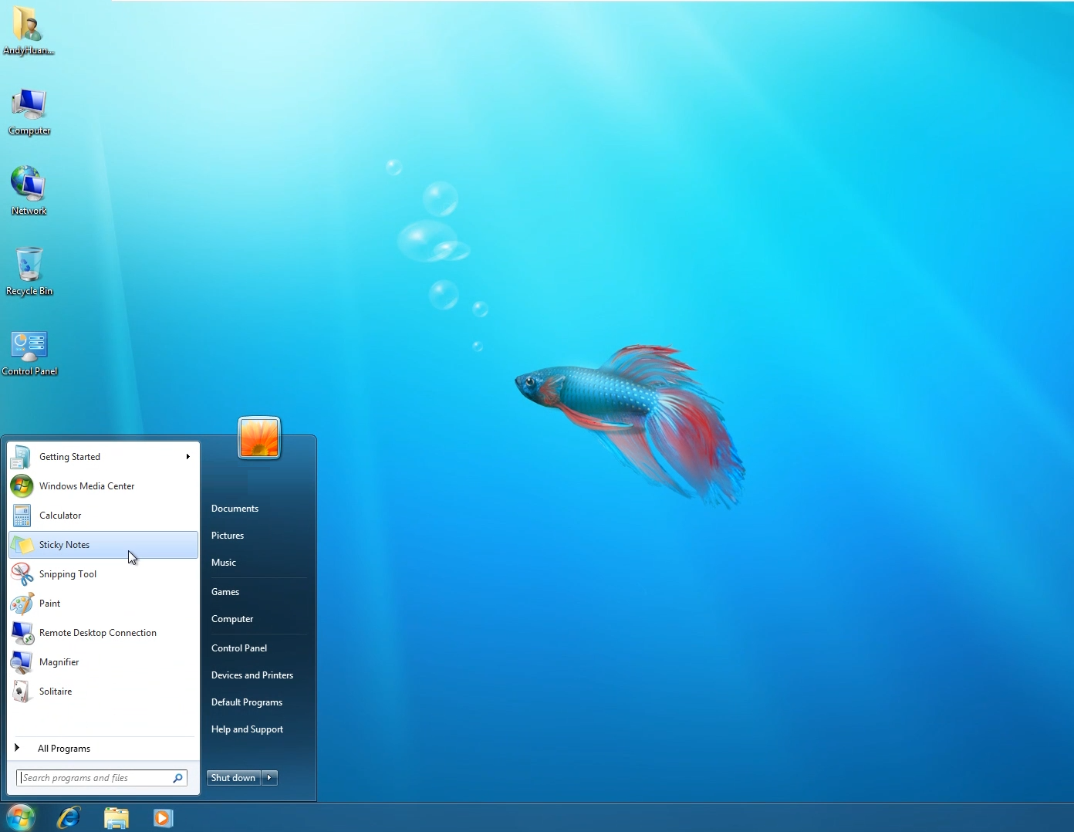This screenshot has height=832, width=1074.
Task: Select the Paint label
Action: pyautogui.click(x=50, y=604)
